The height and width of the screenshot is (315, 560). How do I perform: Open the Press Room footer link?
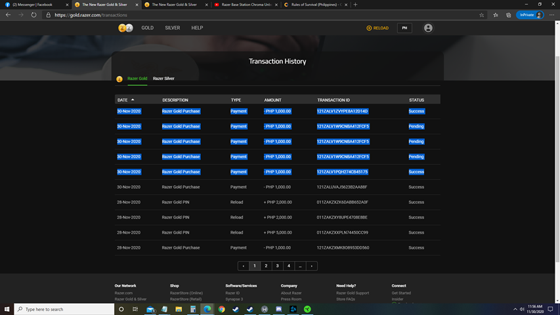click(x=291, y=299)
